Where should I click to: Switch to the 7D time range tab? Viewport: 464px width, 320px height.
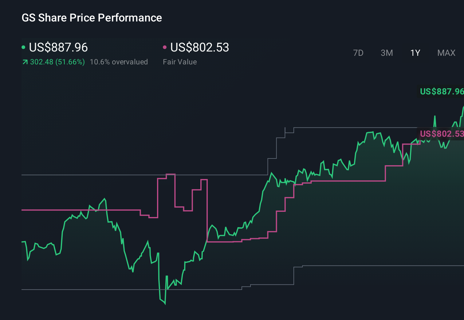(x=358, y=53)
